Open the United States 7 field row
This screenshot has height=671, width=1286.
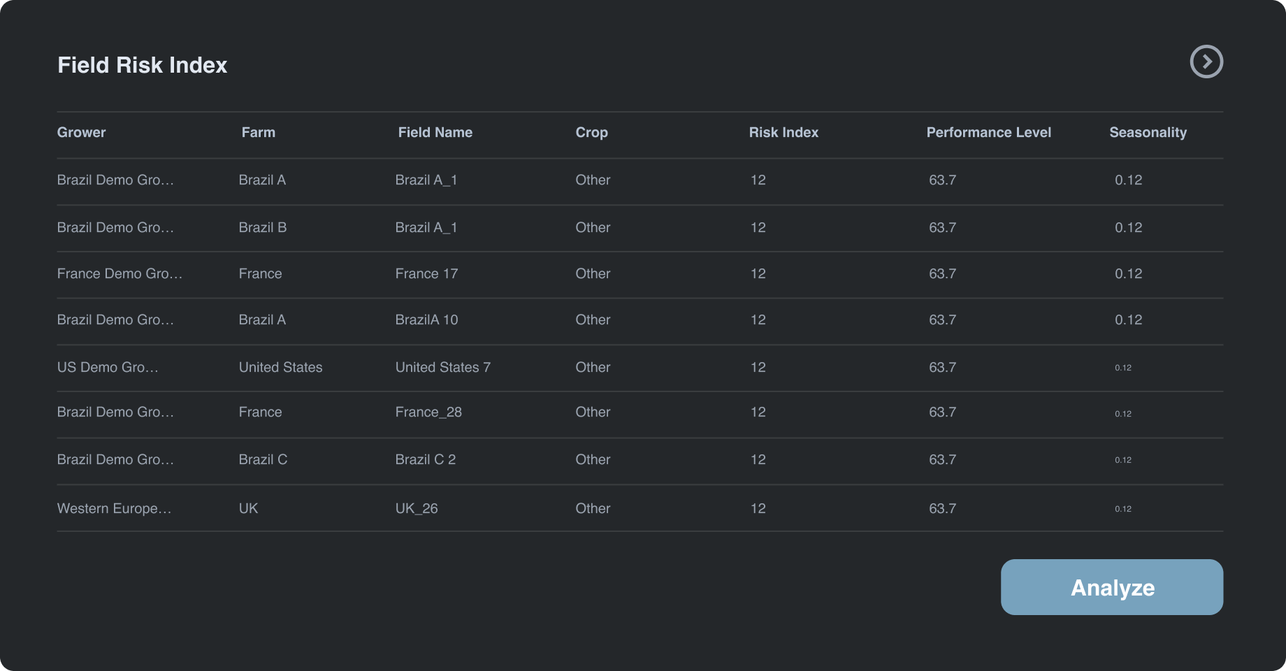coord(442,367)
